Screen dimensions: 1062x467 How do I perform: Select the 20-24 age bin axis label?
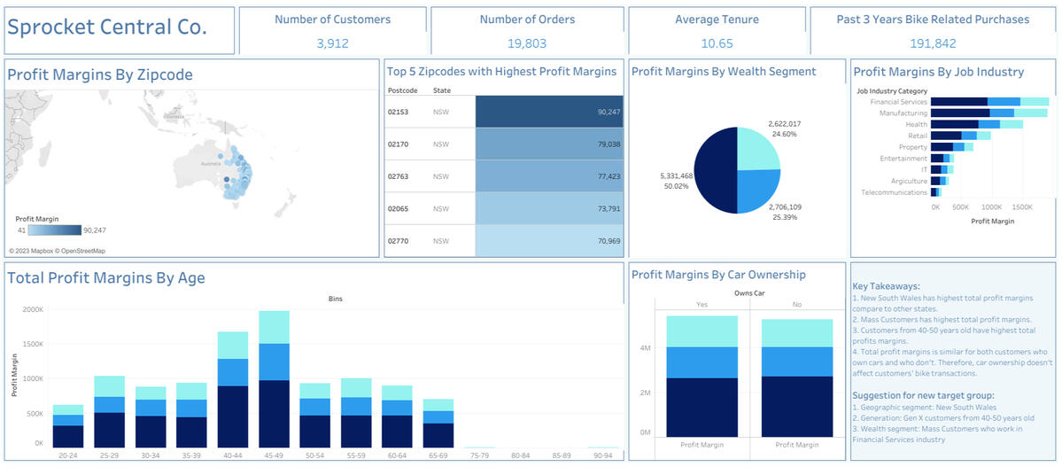tap(67, 455)
